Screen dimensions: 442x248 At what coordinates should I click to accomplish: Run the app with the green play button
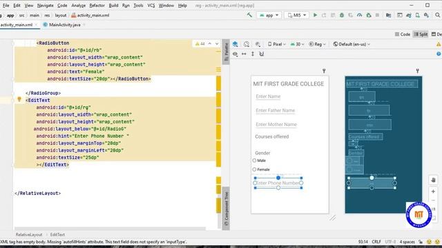click(315, 15)
